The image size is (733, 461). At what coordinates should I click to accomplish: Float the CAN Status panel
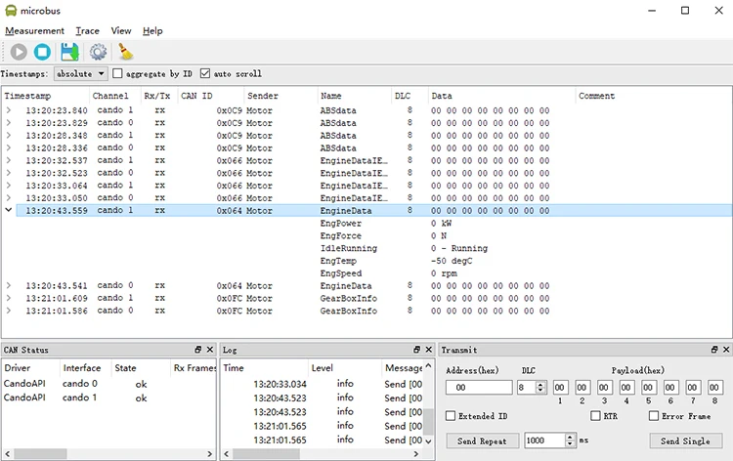(197, 350)
